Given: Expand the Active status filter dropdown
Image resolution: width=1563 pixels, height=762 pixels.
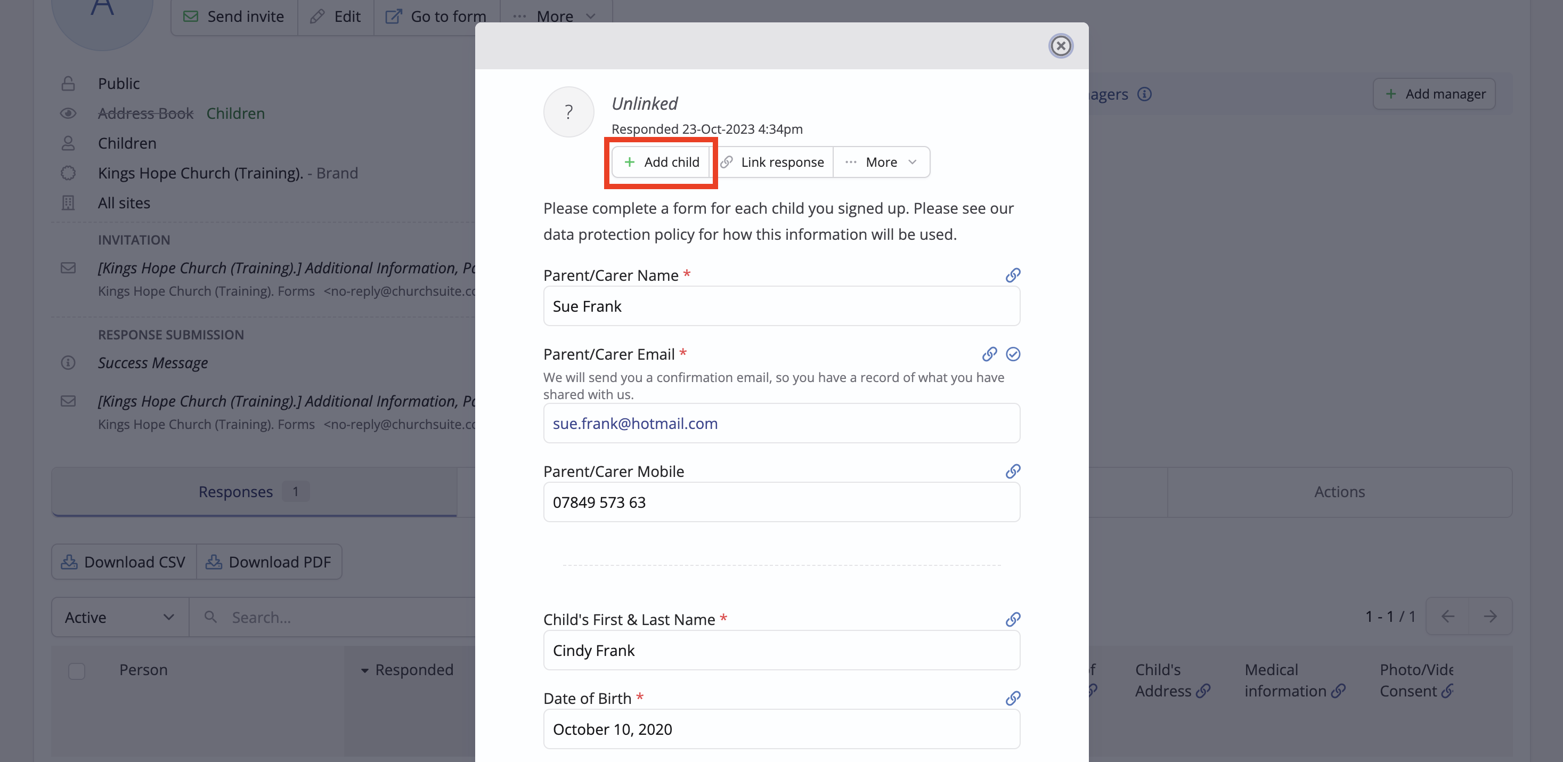Looking at the screenshot, I should 119,617.
